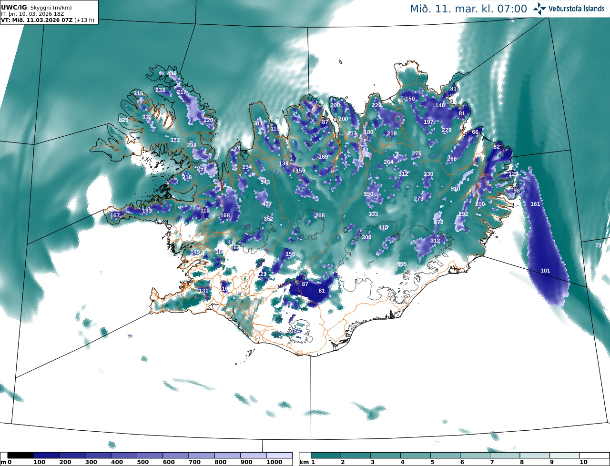
Task: Click the visibility value 98 on east coast
Action: 517,191
